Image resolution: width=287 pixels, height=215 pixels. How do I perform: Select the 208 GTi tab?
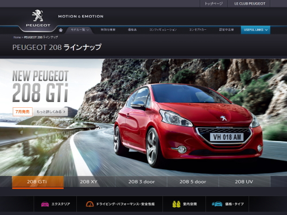click(x=38, y=182)
